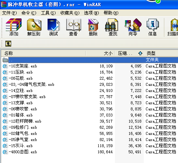
Task: Launch the Wizard (向导) tool
Action: 133,27
